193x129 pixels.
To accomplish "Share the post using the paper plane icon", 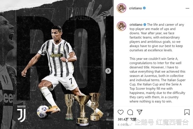I will 140,112.
